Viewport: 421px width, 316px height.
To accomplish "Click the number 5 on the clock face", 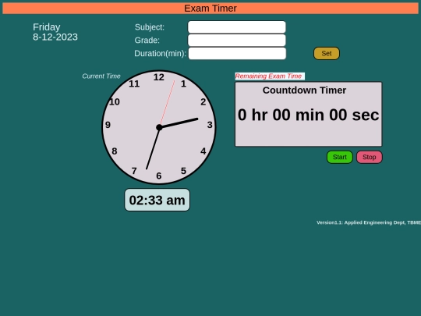I will tap(183, 171).
